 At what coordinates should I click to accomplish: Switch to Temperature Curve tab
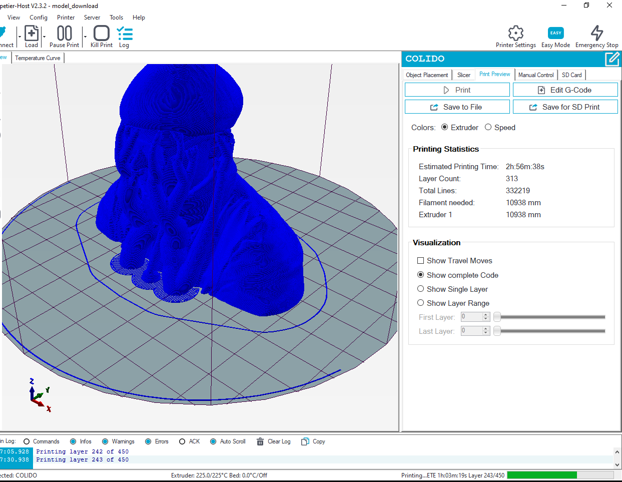[x=38, y=58]
